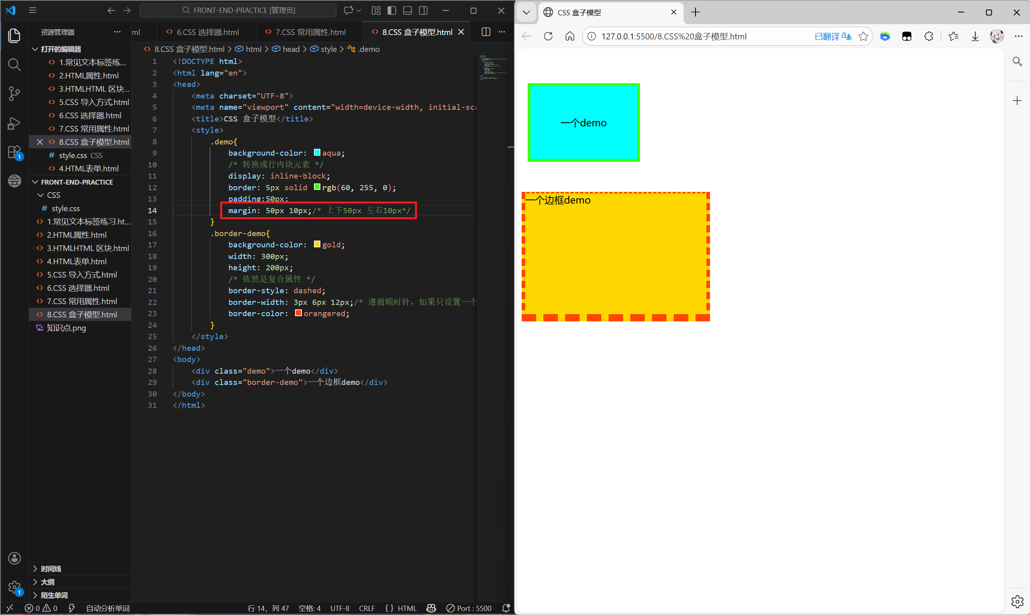1030x615 pixels.
Task: Click the browser address bar URL
Action: click(674, 37)
